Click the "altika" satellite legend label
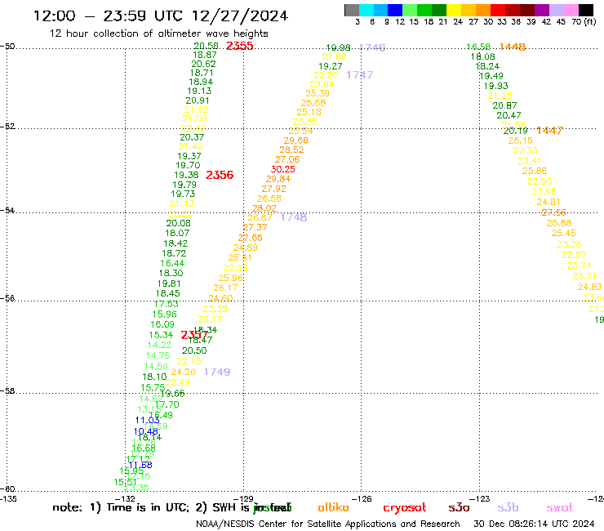604x531 pixels. tap(333, 507)
